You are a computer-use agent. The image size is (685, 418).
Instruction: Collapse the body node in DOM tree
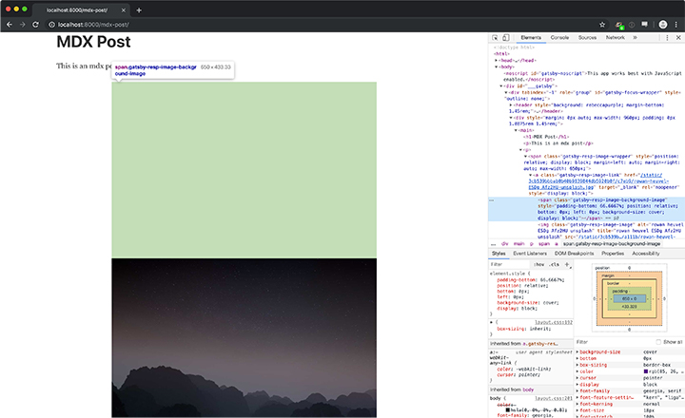point(497,67)
